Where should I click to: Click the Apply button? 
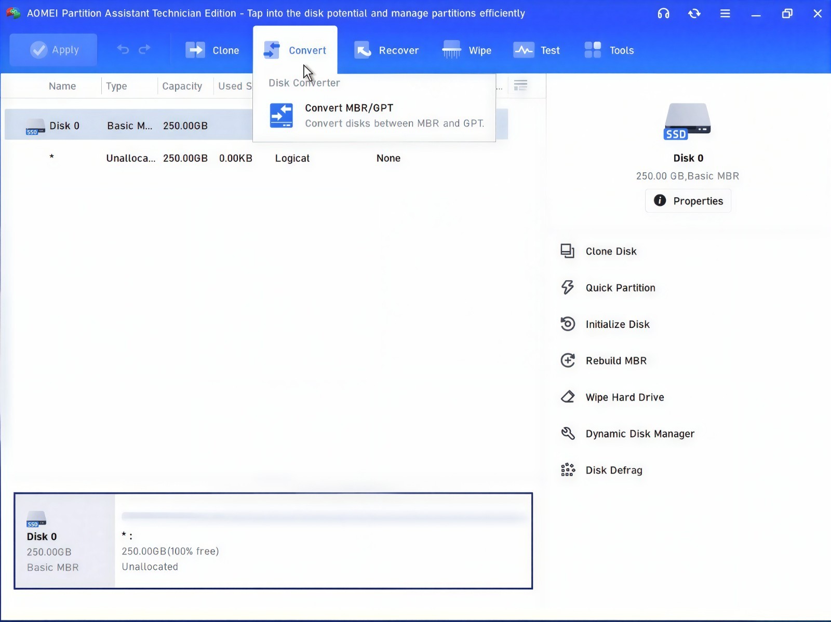[x=53, y=50]
